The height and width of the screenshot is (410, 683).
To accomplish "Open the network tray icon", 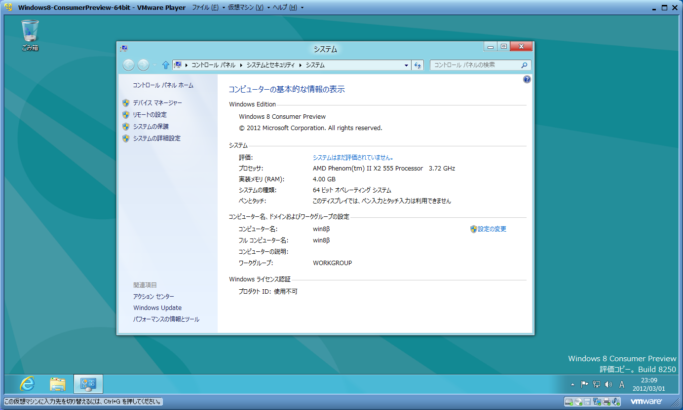I will (596, 384).
